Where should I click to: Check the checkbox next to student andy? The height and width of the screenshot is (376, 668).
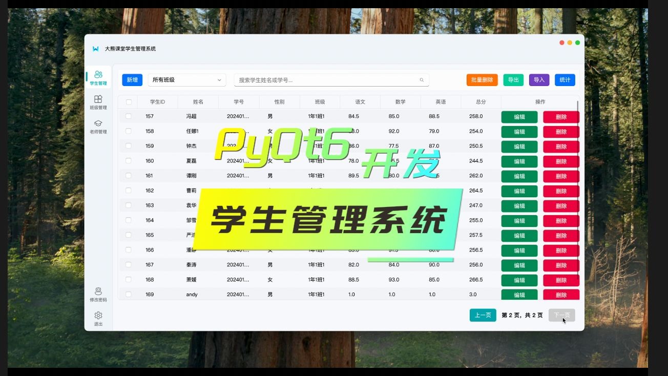point(129,294)
